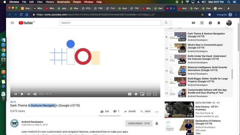Go to the YouTube home logo

point(25,23)
